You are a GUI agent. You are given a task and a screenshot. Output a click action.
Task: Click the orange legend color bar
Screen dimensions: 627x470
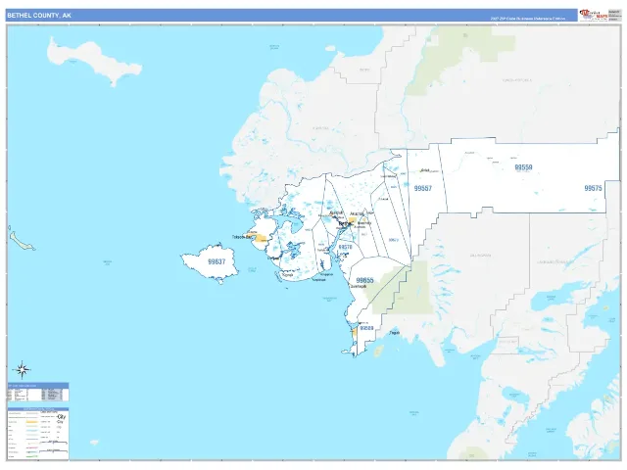(32, 422)
